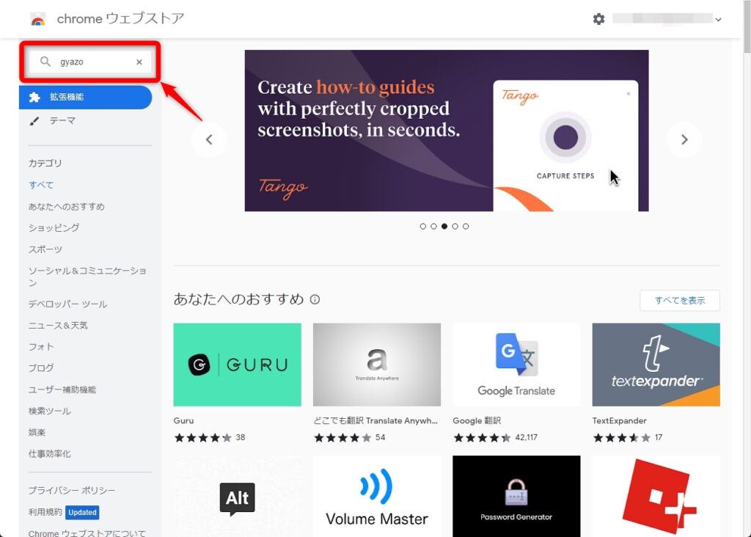Click the chrome ウェブストア title text
The image size is (751, 537).
click(121, 18)
